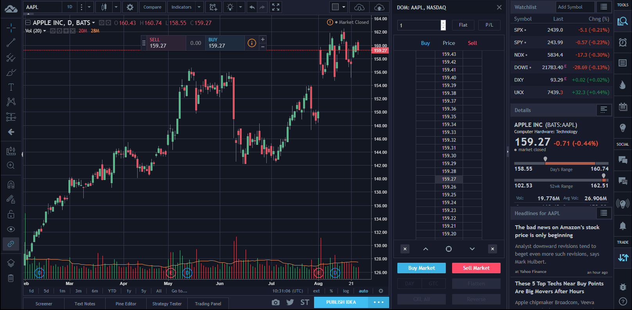Center the DOM with the crosshair-circle icon
The image size is (632, 310).
pyautogui.click(x=449, y=249)
